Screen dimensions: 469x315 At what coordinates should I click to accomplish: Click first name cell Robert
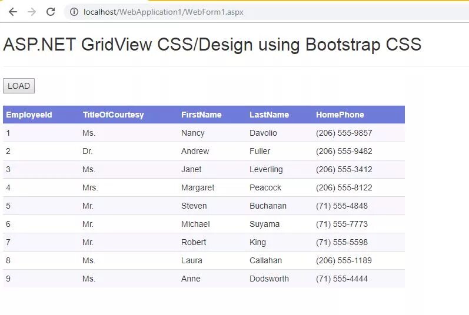coord(194,242)
